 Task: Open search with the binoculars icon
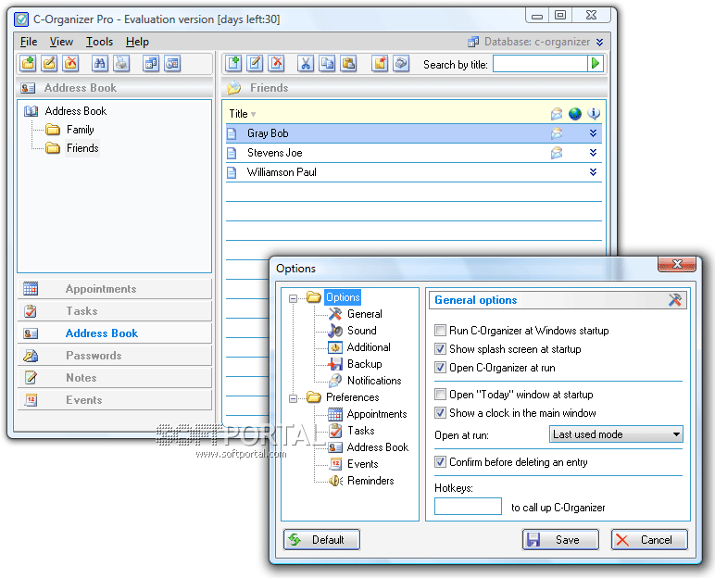pos(99,63)
